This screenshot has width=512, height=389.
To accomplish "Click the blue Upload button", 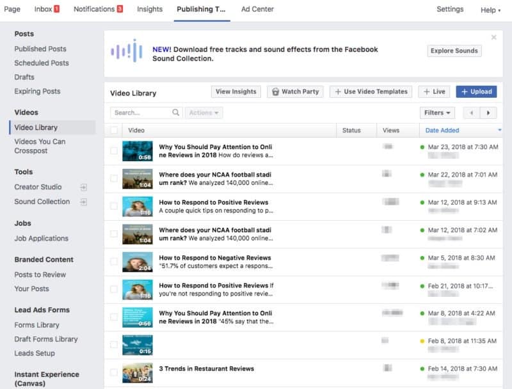I will click(476, 91).
